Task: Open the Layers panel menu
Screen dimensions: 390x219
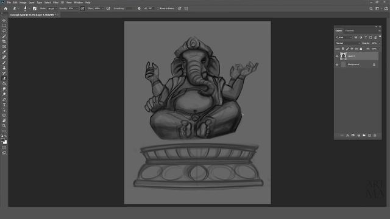Action: 379,31
